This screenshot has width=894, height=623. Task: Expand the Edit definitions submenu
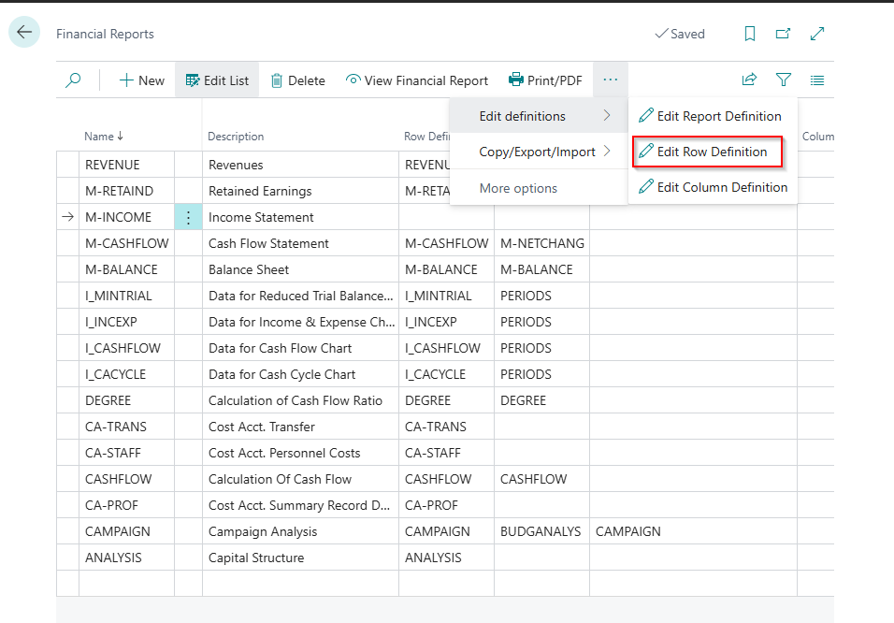pos(539,116)
